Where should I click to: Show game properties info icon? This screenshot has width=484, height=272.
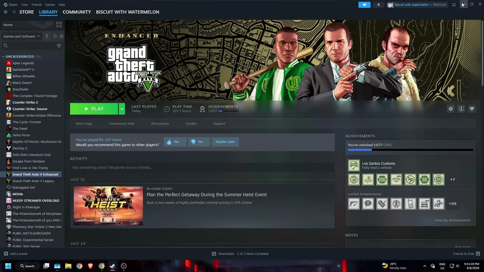point(461,109)
